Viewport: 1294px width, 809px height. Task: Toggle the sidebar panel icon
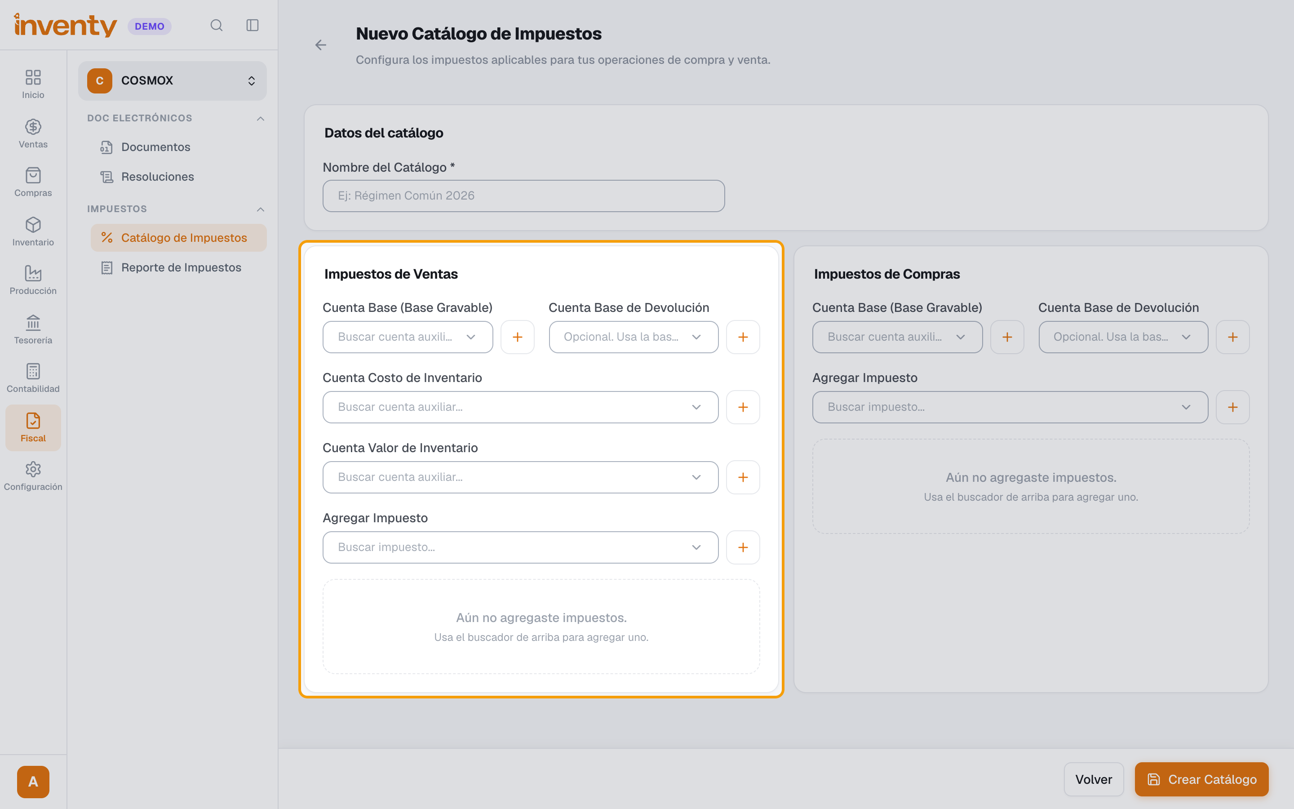click(x=253, y=26)
